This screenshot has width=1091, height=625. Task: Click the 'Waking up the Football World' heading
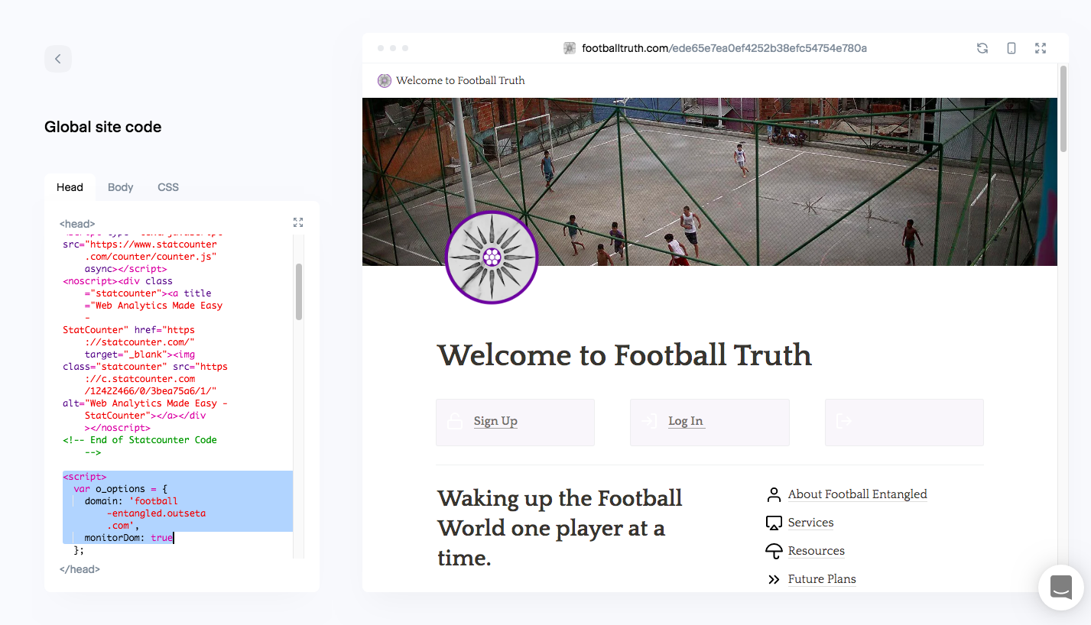(560, 528)
